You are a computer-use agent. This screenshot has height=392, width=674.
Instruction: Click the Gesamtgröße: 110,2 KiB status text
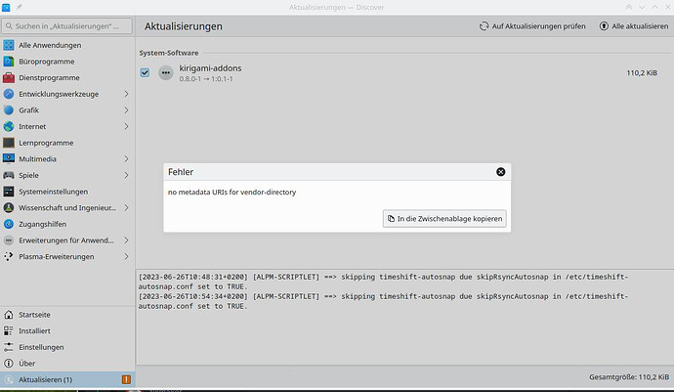point(629,377)
